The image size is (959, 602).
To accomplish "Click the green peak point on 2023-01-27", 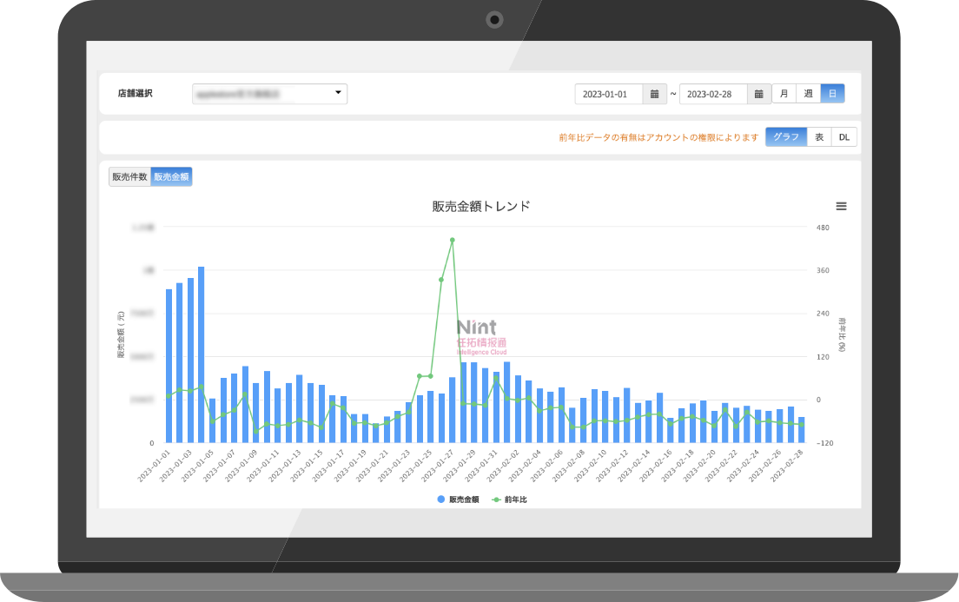I will click(x=452, y=240).
